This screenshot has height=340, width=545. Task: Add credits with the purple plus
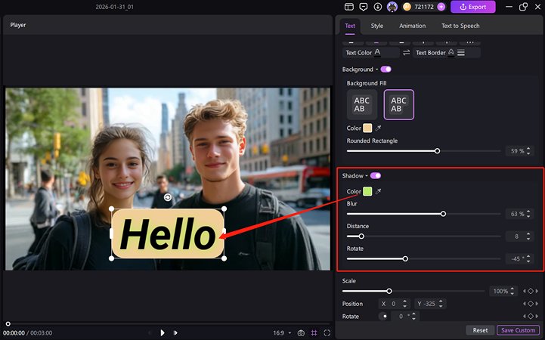tap(441, 7)
